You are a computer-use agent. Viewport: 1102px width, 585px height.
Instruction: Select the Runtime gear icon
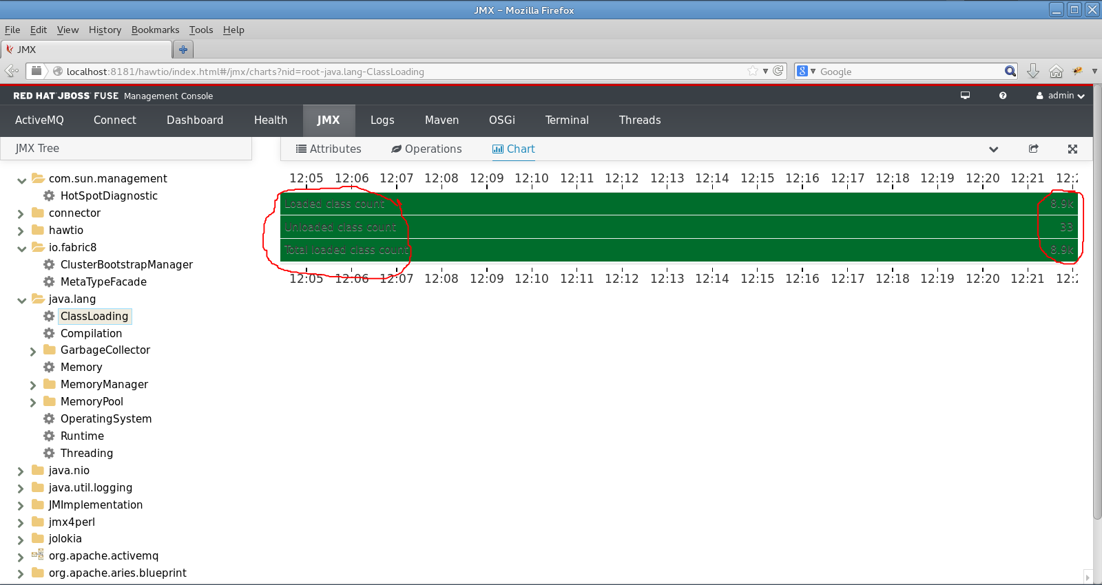click(49, 436)
